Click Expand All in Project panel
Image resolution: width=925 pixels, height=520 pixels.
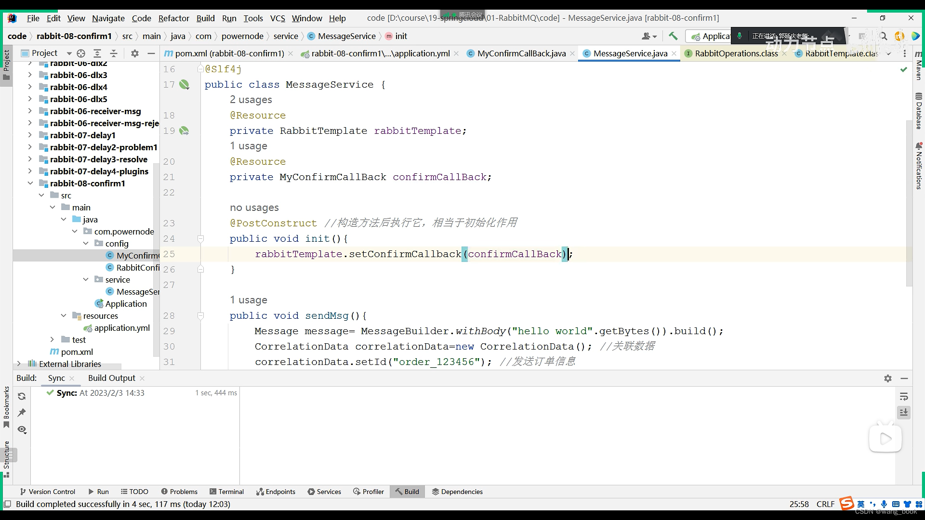click(97, 53)
